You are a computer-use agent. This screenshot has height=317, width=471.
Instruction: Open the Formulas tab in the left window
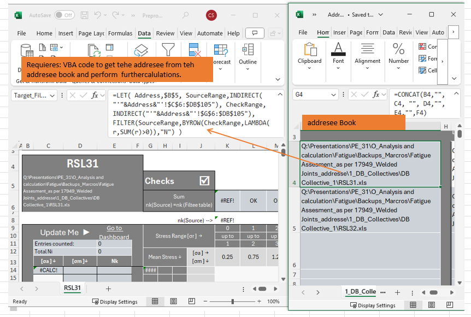(120, 33)
